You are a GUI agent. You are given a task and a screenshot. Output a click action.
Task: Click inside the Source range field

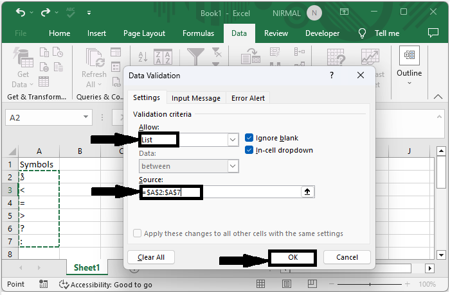pyautogui.click(x=220, y=192)
